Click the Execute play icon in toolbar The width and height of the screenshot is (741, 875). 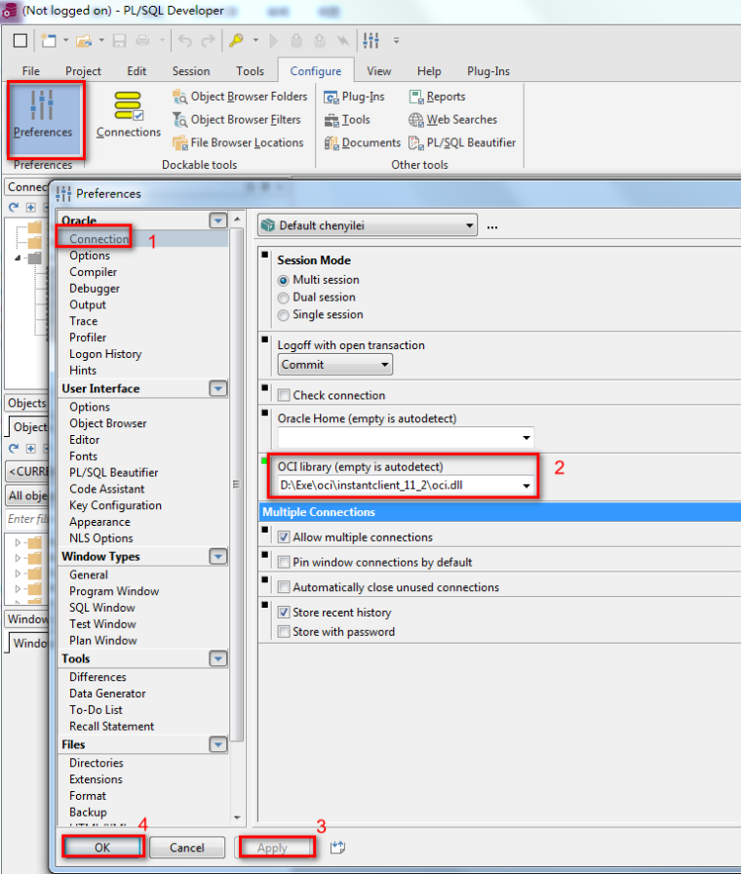coord(273,41)
